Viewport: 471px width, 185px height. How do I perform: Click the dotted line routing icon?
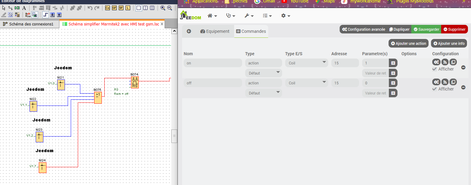tap(45, 15)
